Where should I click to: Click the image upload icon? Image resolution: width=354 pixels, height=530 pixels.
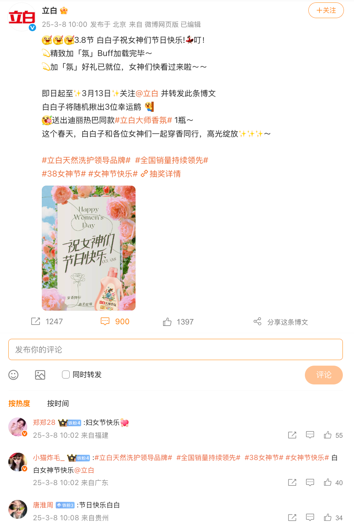(40, 375)
